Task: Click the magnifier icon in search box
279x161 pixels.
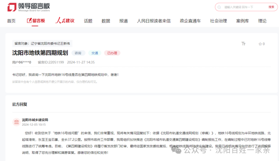Action: coord(219,7)
